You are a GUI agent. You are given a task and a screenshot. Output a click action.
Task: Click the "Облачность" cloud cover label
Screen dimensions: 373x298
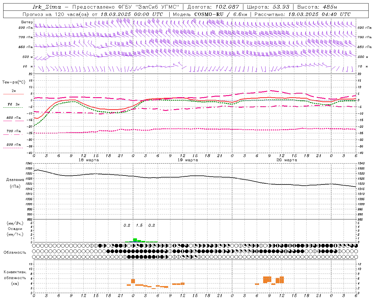click(15, 253)
